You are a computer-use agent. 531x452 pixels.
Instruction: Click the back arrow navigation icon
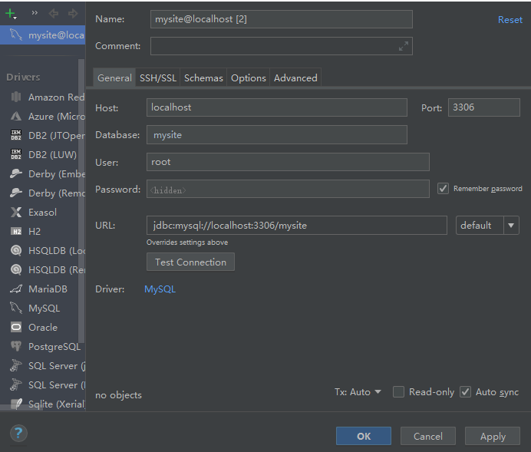[54, 14]
